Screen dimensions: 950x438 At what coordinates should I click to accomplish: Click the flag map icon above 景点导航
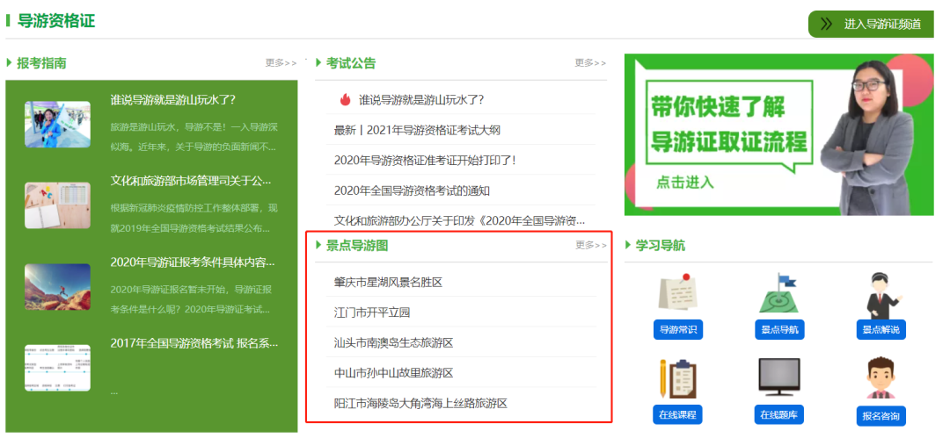coord(778,293)
